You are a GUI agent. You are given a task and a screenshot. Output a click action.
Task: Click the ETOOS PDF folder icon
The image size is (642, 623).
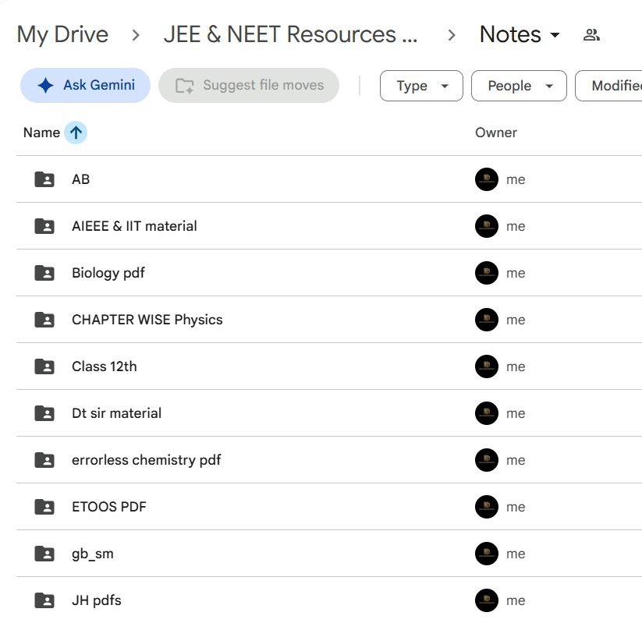tap(44, 507)
